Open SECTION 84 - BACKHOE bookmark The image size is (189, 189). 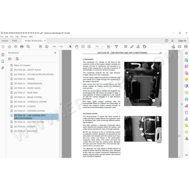pyautogui.click(x=25, y=131)
